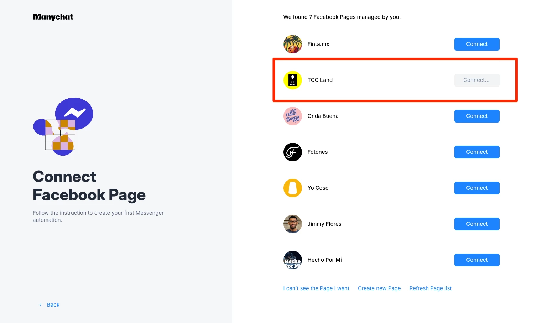The image size is (537, 323).
Task: Select the Finta.mx page name
Action: click(318, 44)
